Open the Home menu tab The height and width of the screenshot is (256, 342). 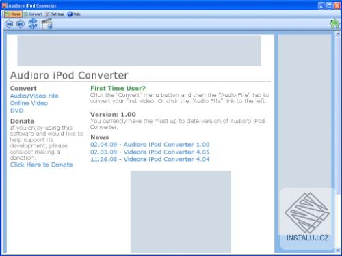tap(13, 14)
